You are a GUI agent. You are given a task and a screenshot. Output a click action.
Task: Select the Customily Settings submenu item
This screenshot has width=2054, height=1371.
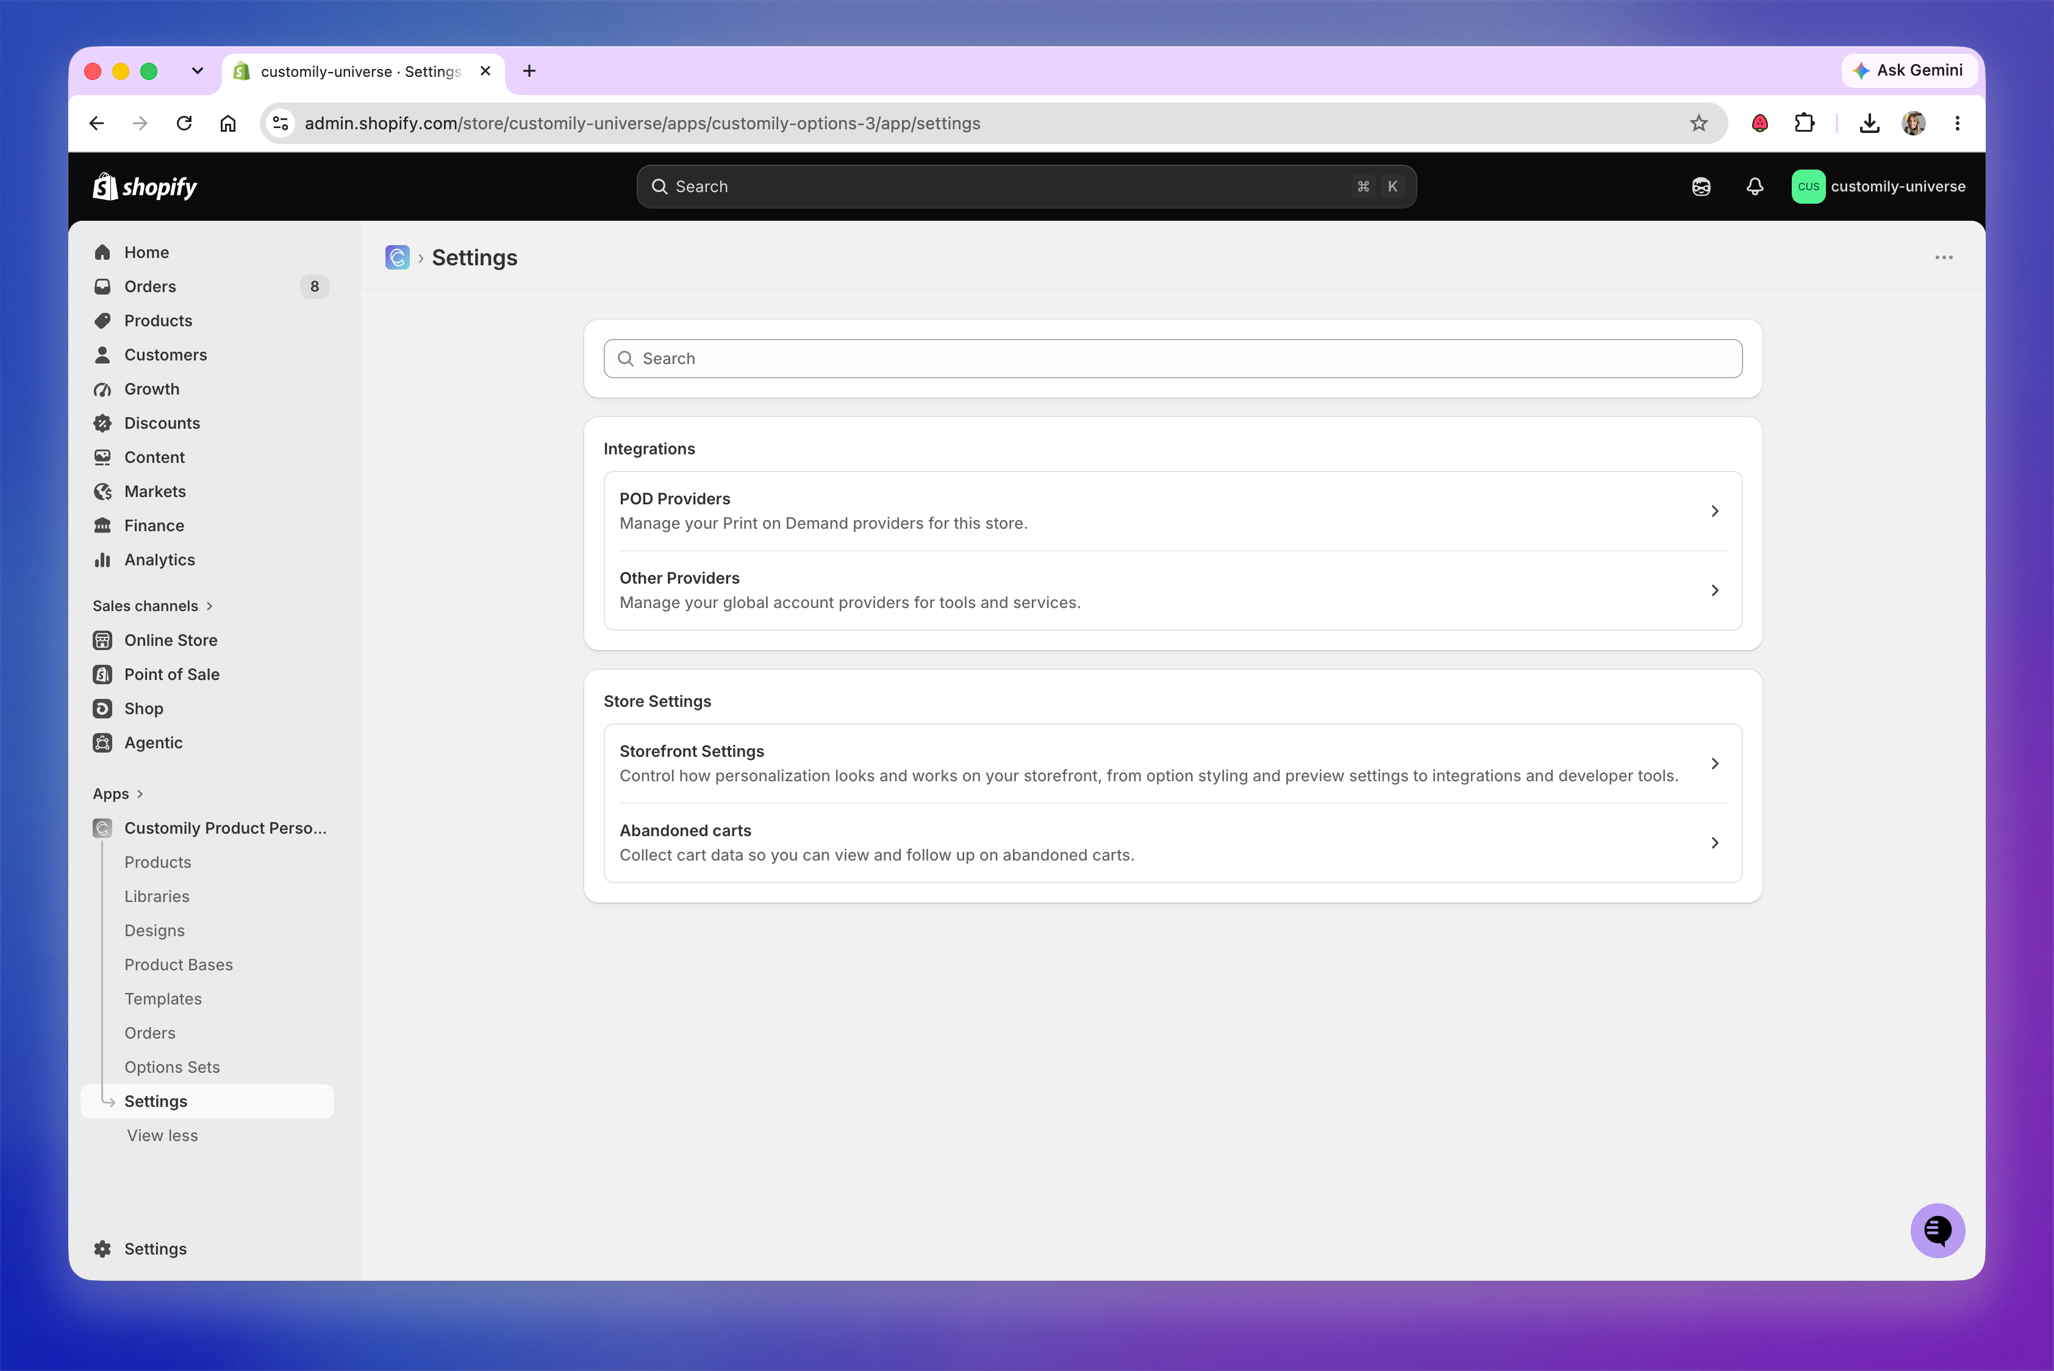[x=207, y=1101]
